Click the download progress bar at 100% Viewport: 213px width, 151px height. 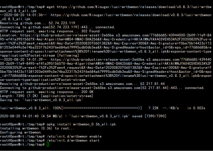[x=102, y=108]
